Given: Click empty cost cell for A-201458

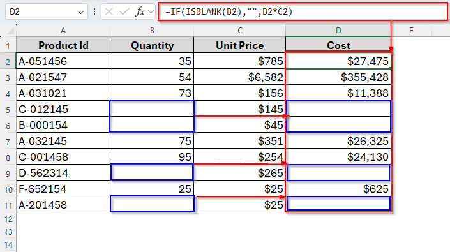Looking at the screenshot, I should 338,205.
